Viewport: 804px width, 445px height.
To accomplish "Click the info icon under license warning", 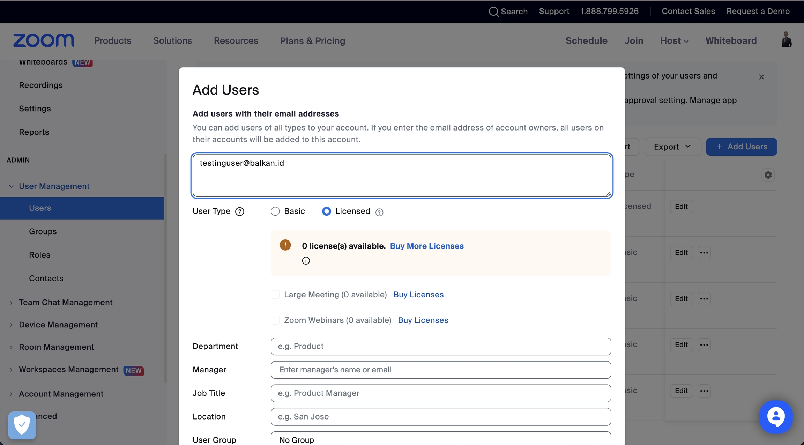I will [x=306, y=261].
